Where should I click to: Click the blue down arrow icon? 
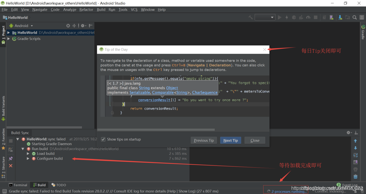click(355, 148)
